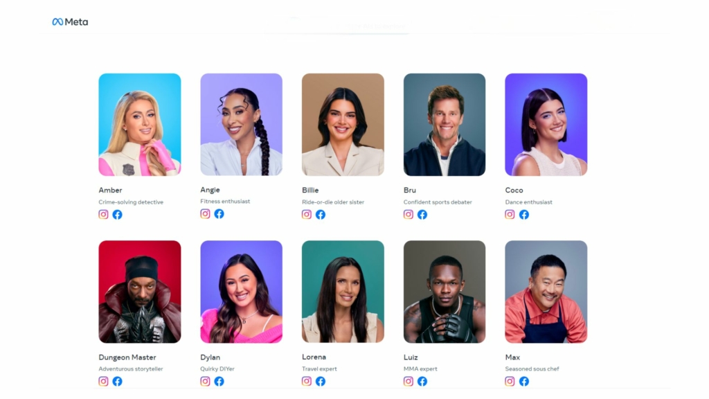
Task: Select the Bru character portrait
Action: (445, 125)
